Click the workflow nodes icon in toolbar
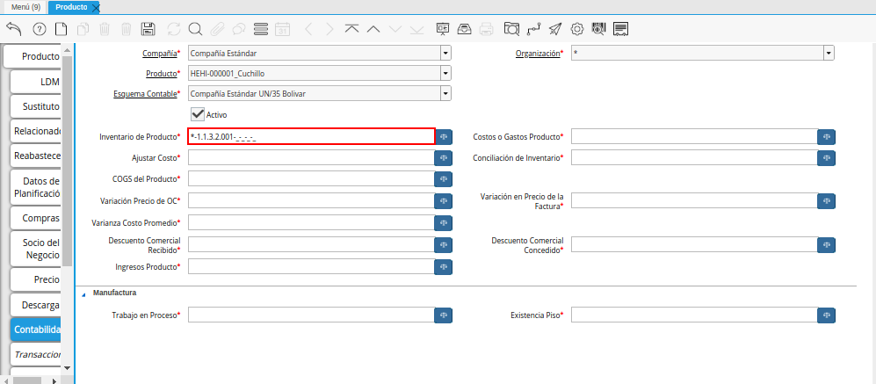876x384 pixels. (x=533, y=29)
